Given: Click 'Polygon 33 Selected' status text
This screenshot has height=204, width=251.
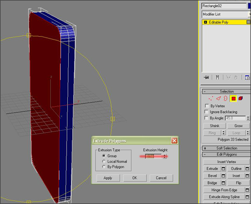Looking at the screenshot, I should (233, 139).
